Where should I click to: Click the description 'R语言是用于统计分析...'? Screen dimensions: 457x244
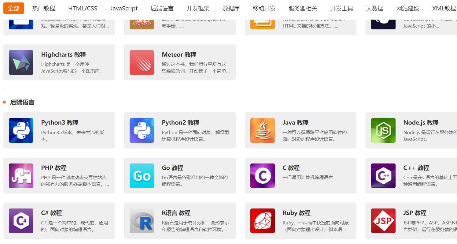tap(196, 226)
